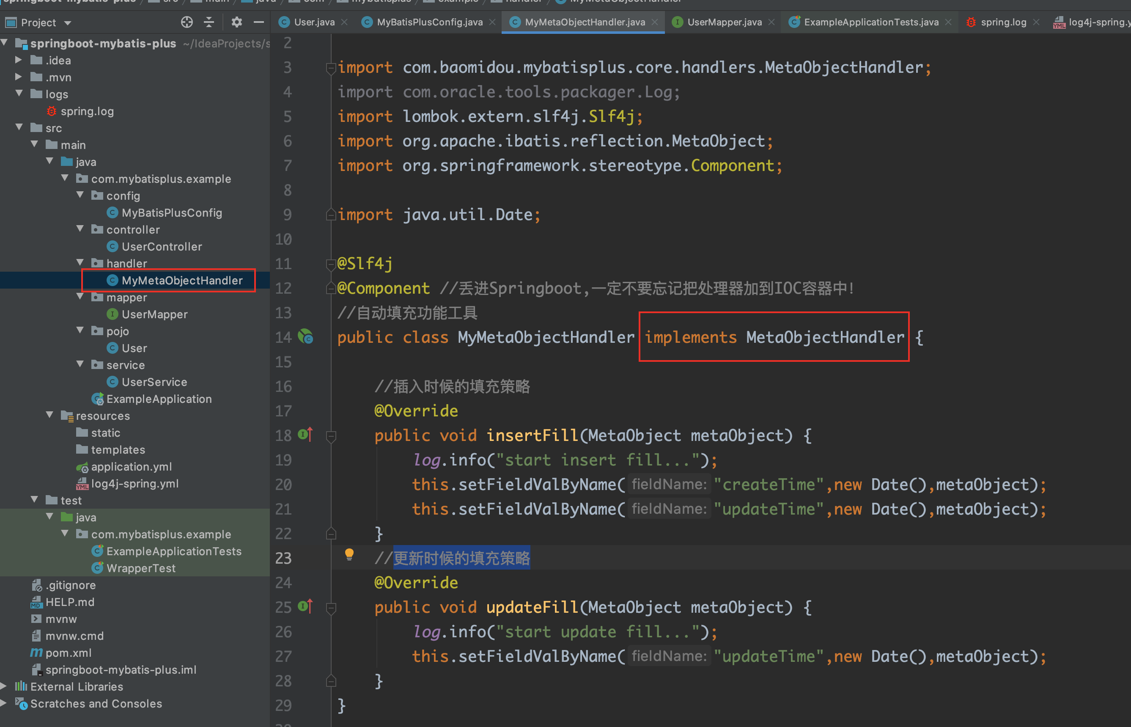Viewport: 1131px width, 727px height.
Task: Close the User.java editor tab
Action: tap(344, 22)
